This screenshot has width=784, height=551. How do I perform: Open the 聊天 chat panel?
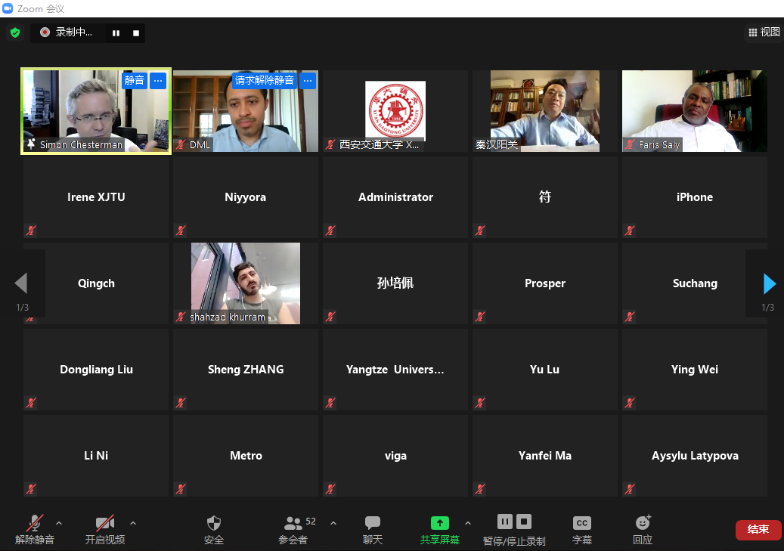[372, 523]
